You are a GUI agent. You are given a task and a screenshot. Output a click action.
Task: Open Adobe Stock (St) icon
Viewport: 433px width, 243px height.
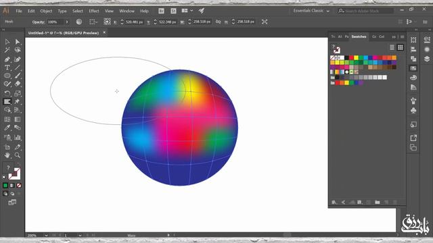[x=173, y=11]
